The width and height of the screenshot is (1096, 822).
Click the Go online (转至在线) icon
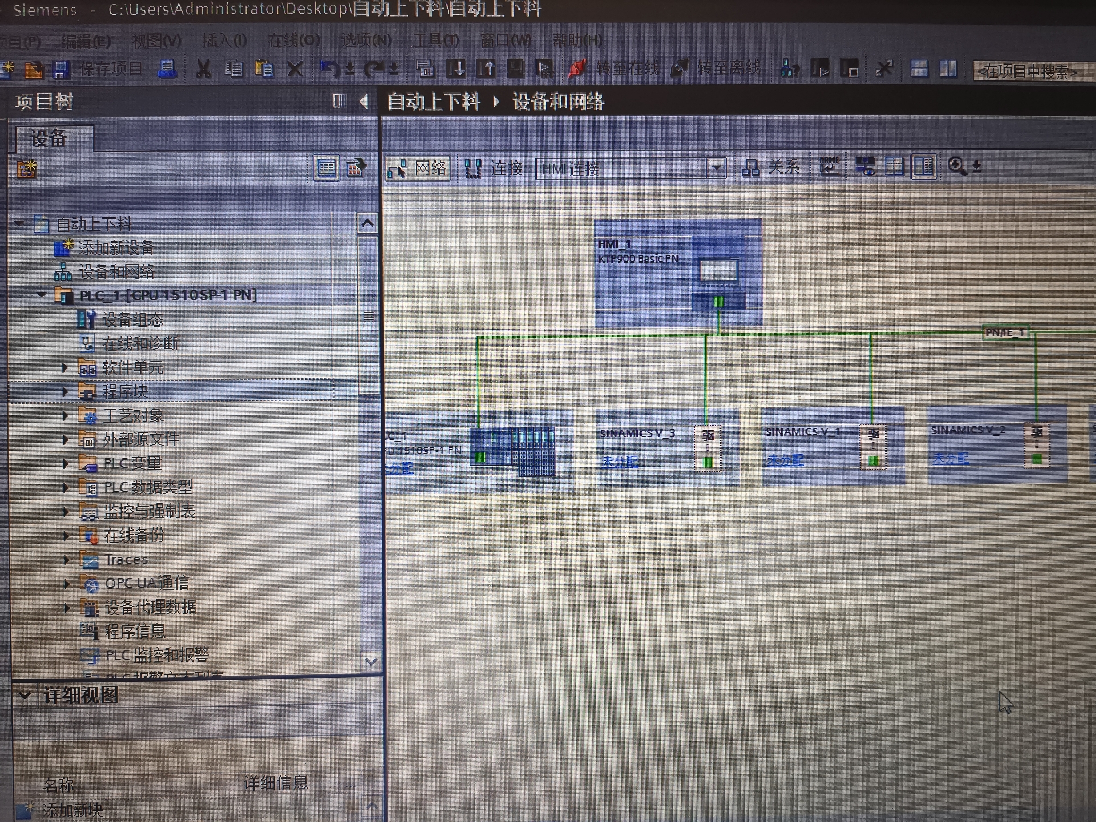coord(578,69)
